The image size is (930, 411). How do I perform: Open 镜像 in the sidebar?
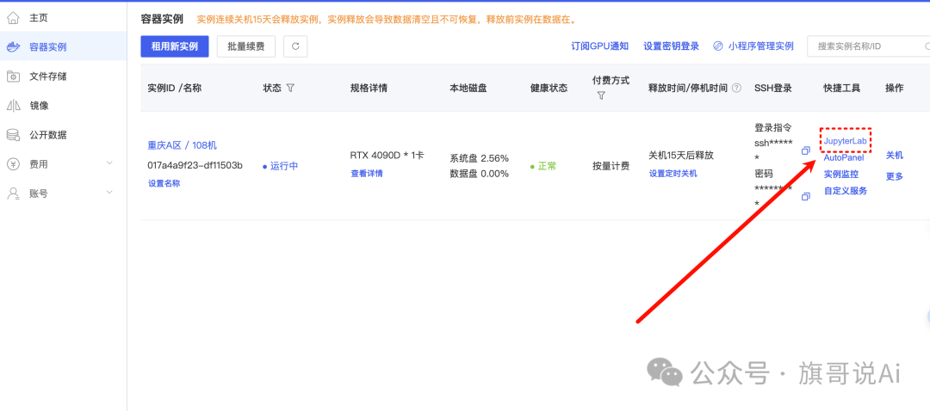tap(64, 106)
